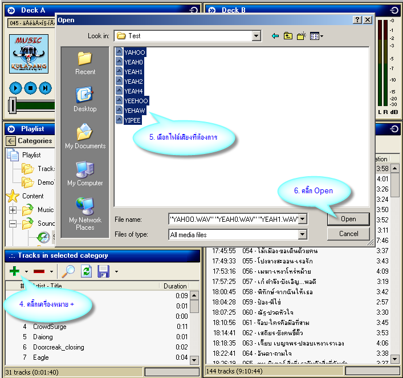This screenshot has width=403, height=378.
Task: Click the Create New Folder icon
Action: click(x=301, y=36)
